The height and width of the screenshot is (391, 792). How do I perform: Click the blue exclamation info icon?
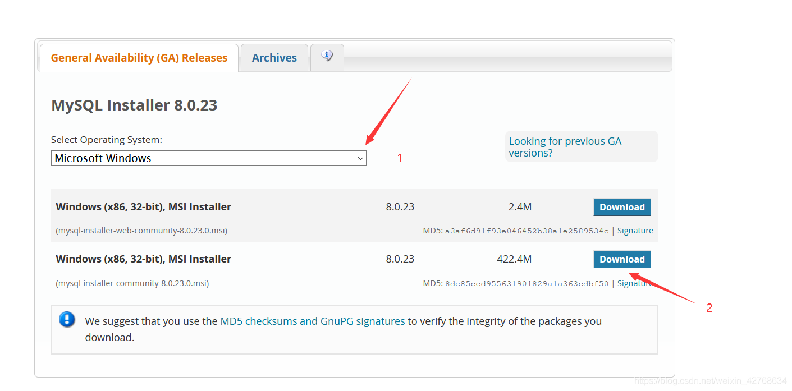pos(67,320)
